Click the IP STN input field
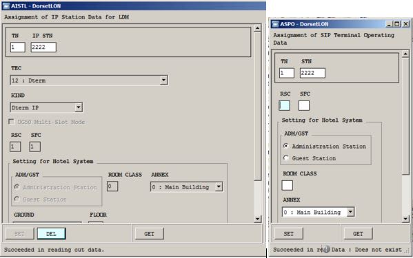 click(x=43, y=47)
